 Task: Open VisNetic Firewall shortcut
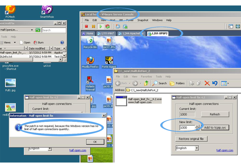coord(90,84)
